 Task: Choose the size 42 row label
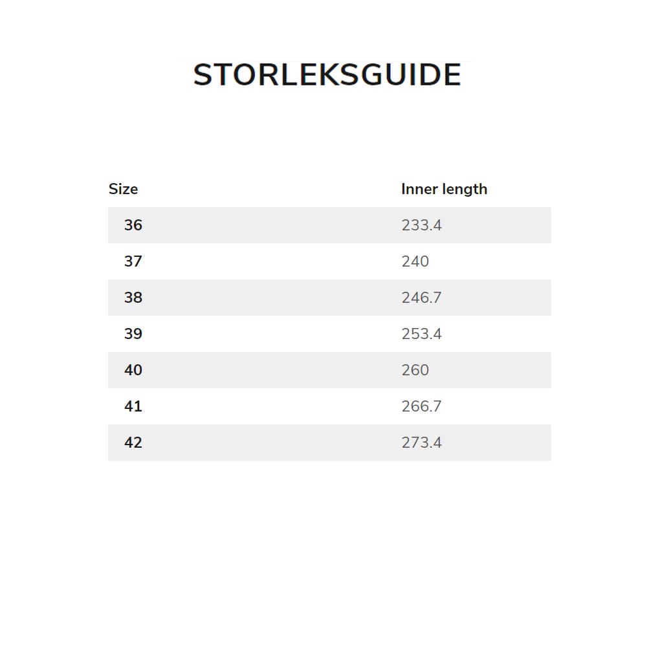click(x=133, y=443)
